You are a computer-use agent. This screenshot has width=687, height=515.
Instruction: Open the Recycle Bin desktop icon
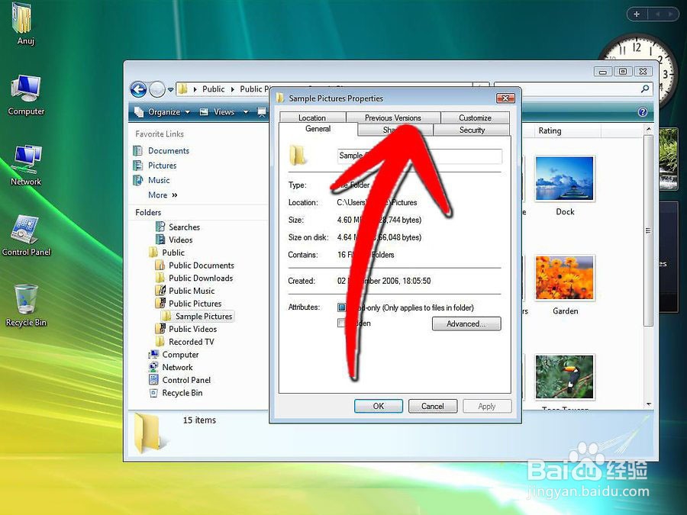point(26,306)
